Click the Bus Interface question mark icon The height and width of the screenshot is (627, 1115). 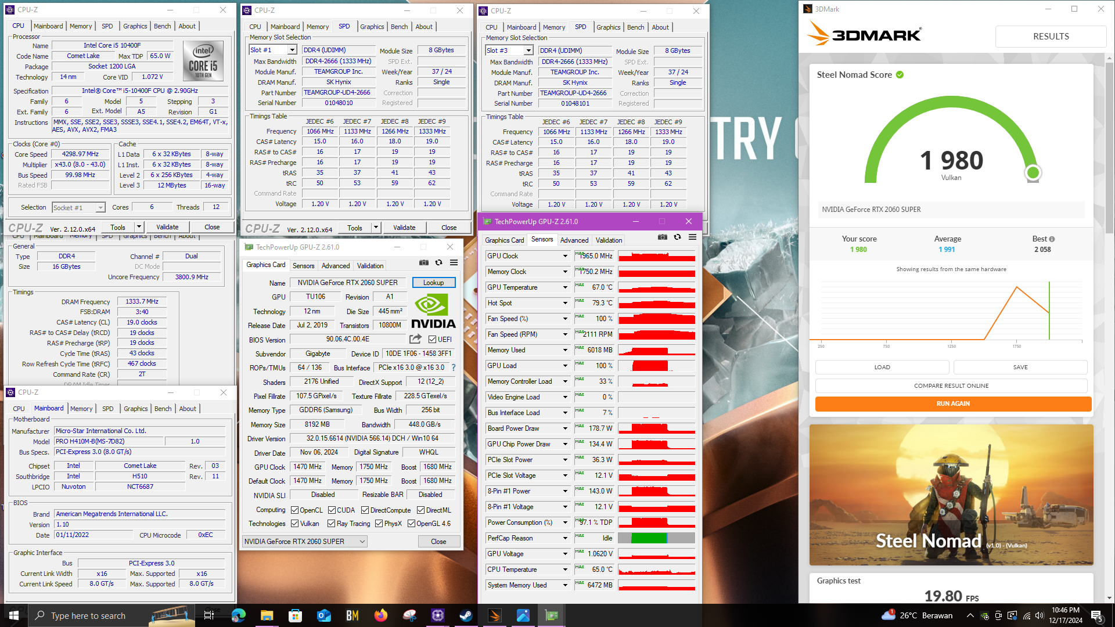coord(454,367)
